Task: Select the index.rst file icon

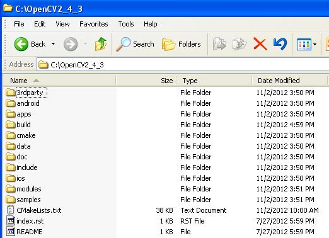Action: (11, 221)
